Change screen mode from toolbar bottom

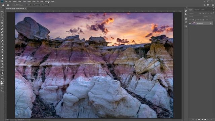(2, 90)
